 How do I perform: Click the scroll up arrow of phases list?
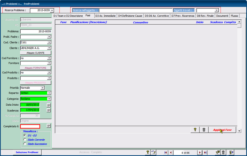click(239, 22)
